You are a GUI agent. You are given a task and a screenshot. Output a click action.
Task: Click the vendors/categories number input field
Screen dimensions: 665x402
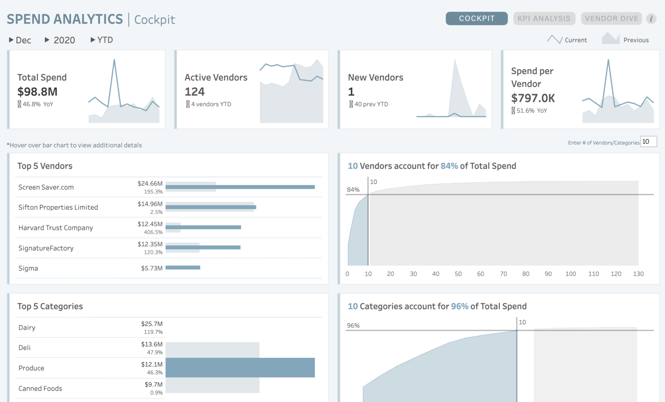pyautogui.click(x=648, y=142)
